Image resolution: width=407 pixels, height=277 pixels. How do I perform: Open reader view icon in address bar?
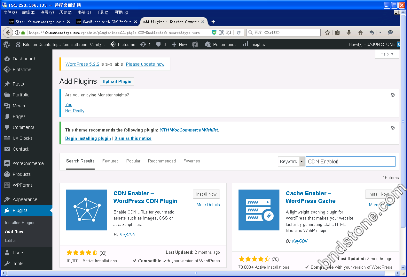228,33
